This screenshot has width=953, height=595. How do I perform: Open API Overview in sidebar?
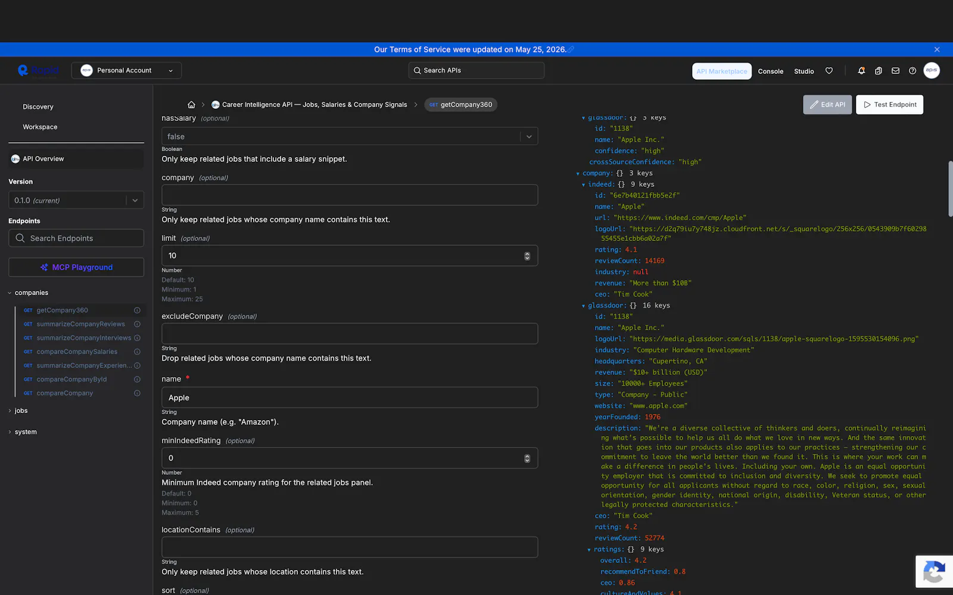pos(76,159)
